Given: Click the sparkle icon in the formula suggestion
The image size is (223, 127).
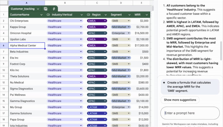Looking at the screenshot, I should [x=164, y=83].
